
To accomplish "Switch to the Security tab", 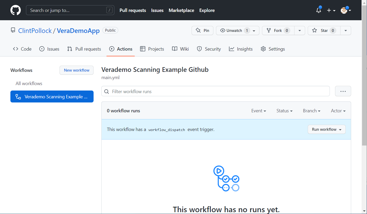I will [209, 49].
